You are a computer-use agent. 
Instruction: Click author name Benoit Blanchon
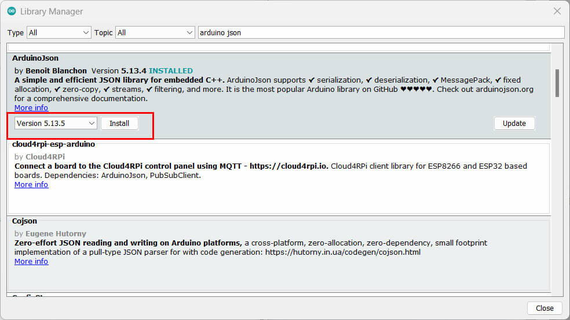click(x=56, y=70)
